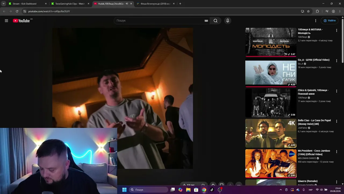
Task: Visit the JoeFancy channel link
Action: [x=302, y=128]
